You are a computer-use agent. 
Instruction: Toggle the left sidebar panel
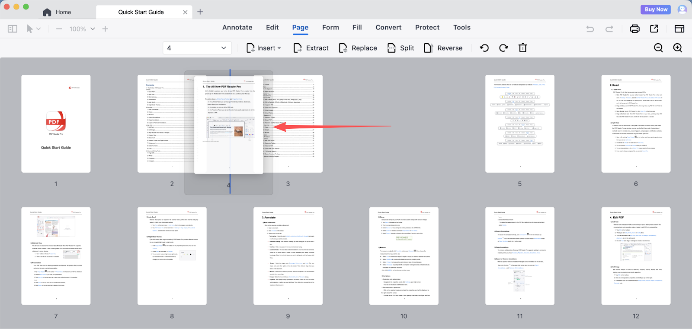(x=13, y=29)
